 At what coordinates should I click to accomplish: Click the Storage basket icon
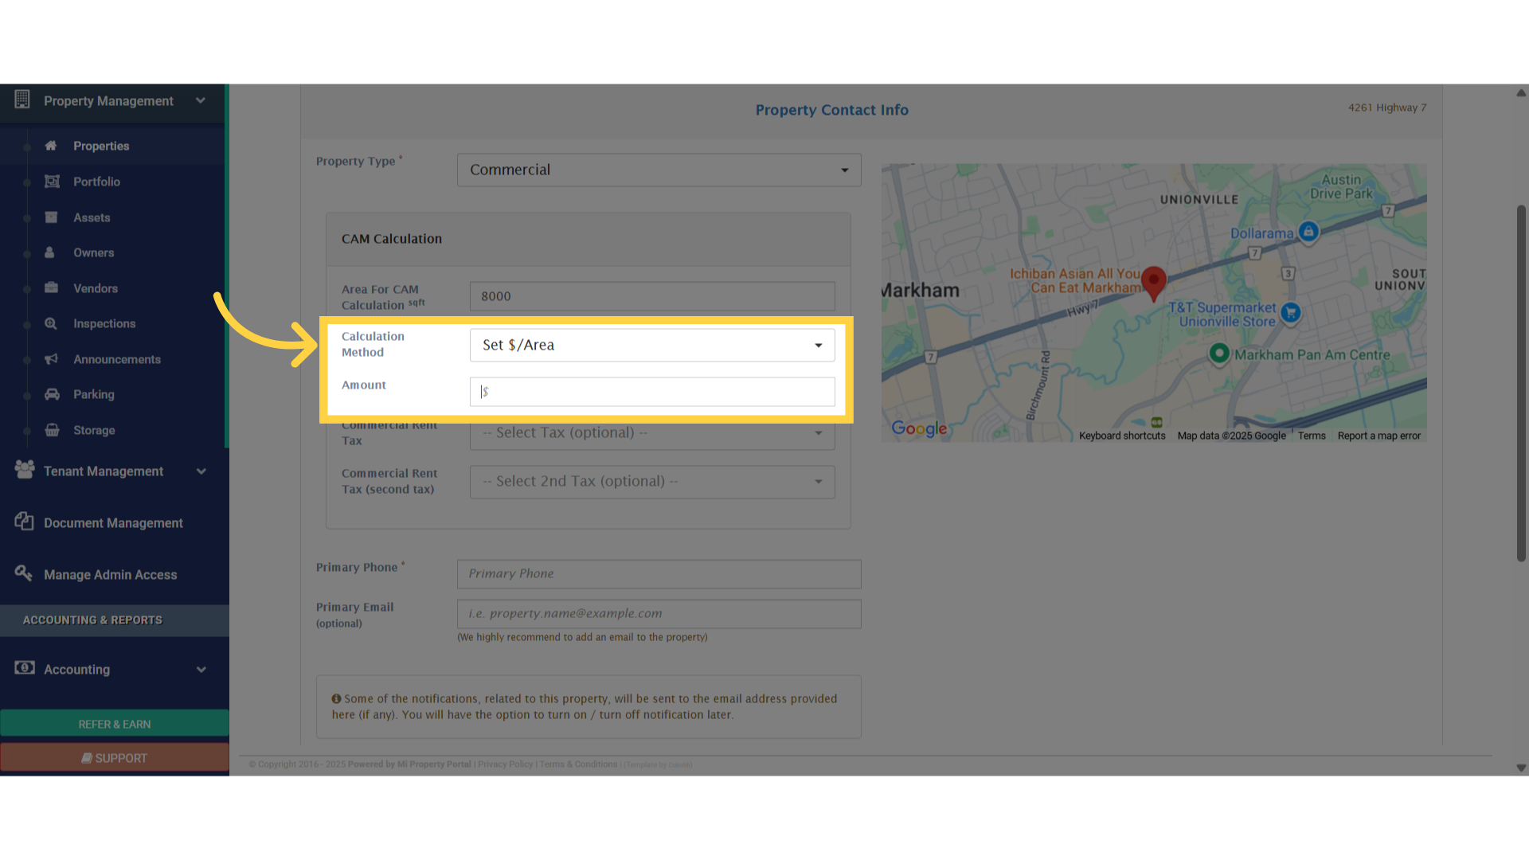[x=52, y=430]
